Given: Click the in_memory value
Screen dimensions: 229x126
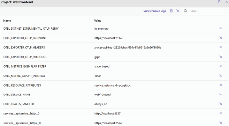Looking at the screenshot, I should 101,29.
